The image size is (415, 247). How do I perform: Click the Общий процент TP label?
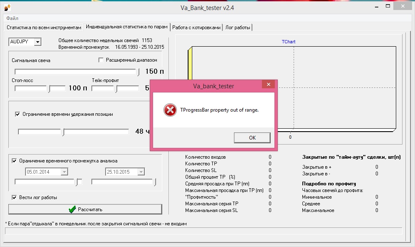pyautogui.click(x=210, y=177)
